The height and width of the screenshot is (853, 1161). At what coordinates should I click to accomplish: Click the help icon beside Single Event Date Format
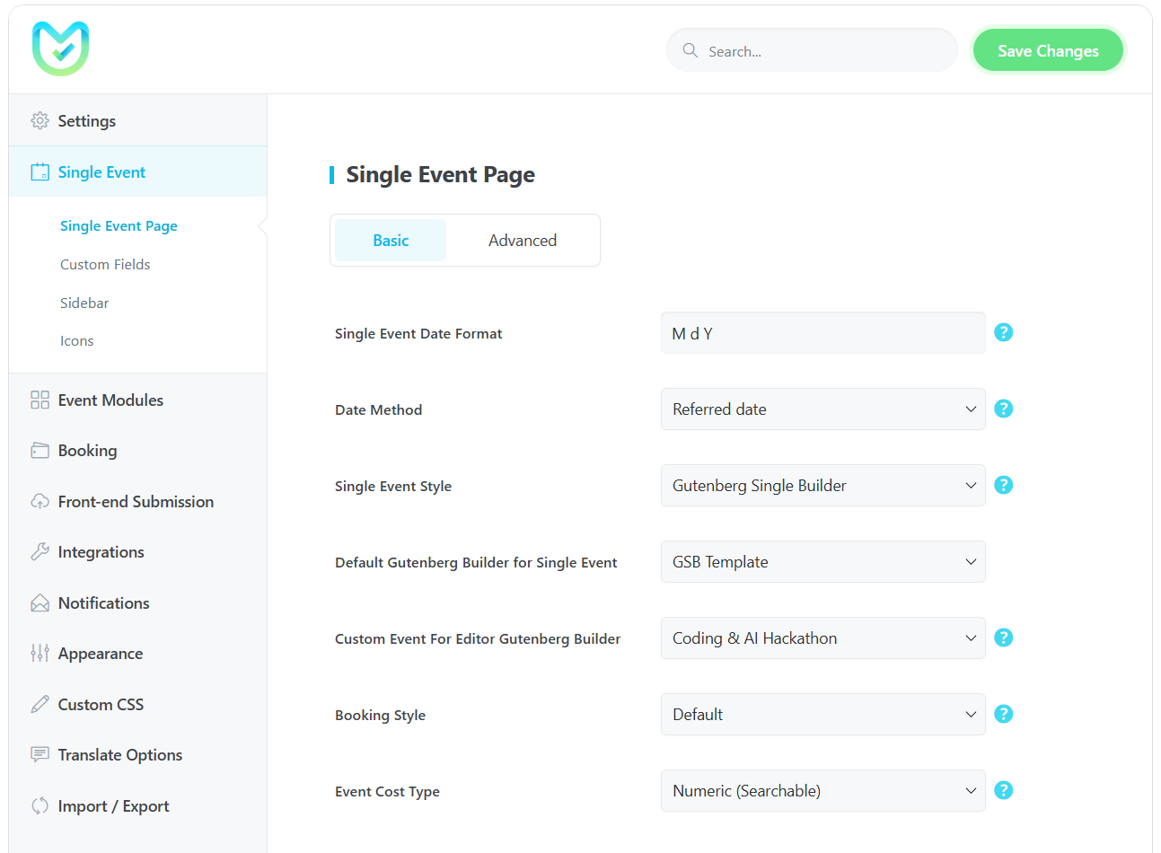(1003, 332)
